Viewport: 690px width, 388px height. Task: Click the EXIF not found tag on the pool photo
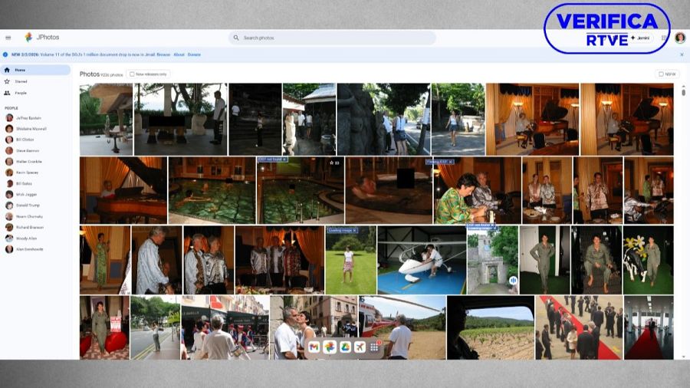(x=272, y=159)
